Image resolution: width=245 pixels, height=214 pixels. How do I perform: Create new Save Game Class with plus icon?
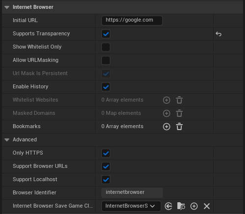tap(194, 206)
